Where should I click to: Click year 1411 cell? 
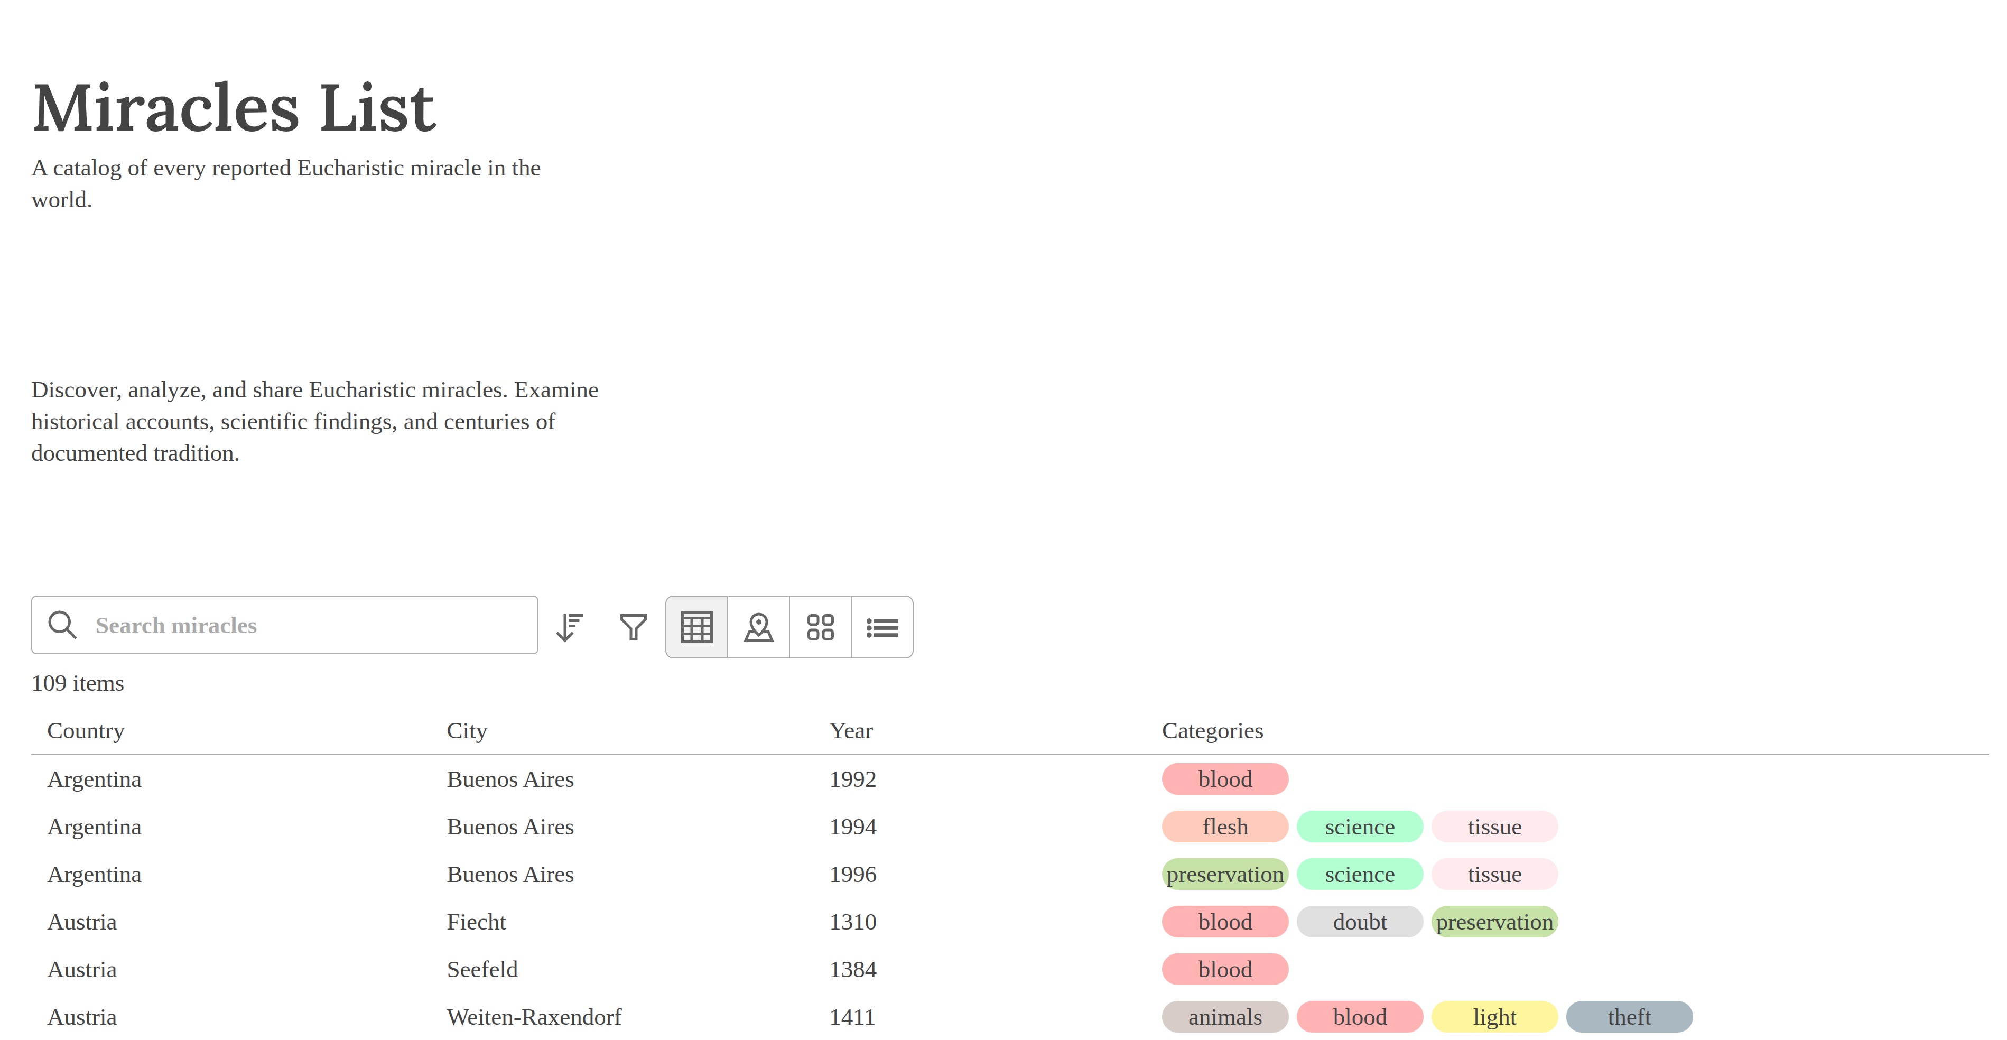tap(852, 1017)
